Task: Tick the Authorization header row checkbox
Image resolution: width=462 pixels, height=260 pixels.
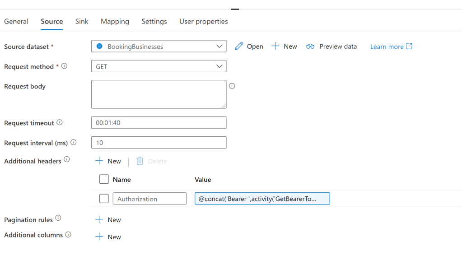Action: click(x=104, y=199)
